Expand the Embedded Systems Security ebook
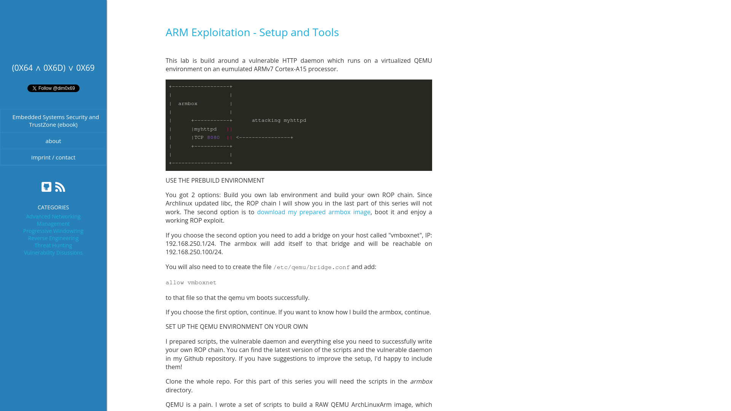This screenshot has height=411, width=731. click(x=53, y=120)
